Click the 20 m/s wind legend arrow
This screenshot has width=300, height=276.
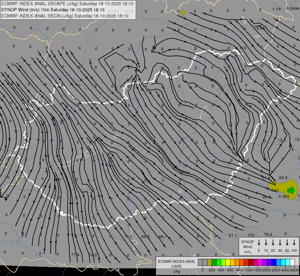tap(273, 243)
